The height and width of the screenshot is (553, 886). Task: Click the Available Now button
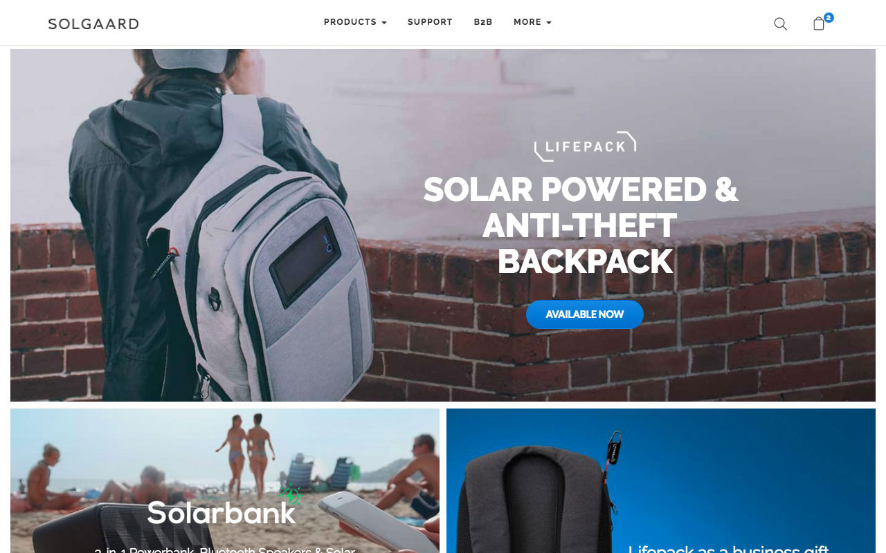point(585,315)
